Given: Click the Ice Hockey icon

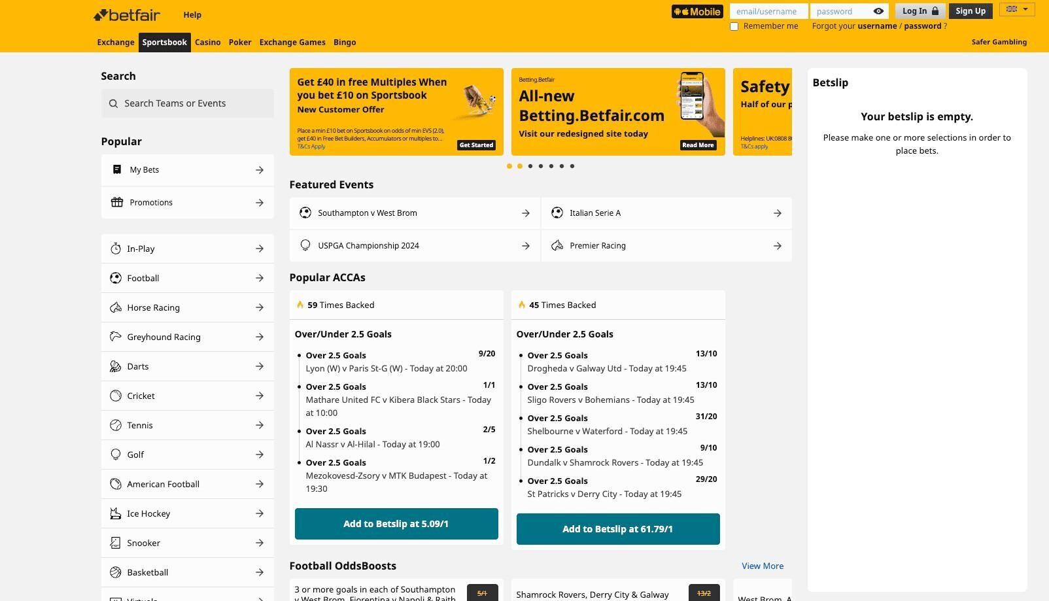Looking at the screenshot, I should [x=116, y=513].
